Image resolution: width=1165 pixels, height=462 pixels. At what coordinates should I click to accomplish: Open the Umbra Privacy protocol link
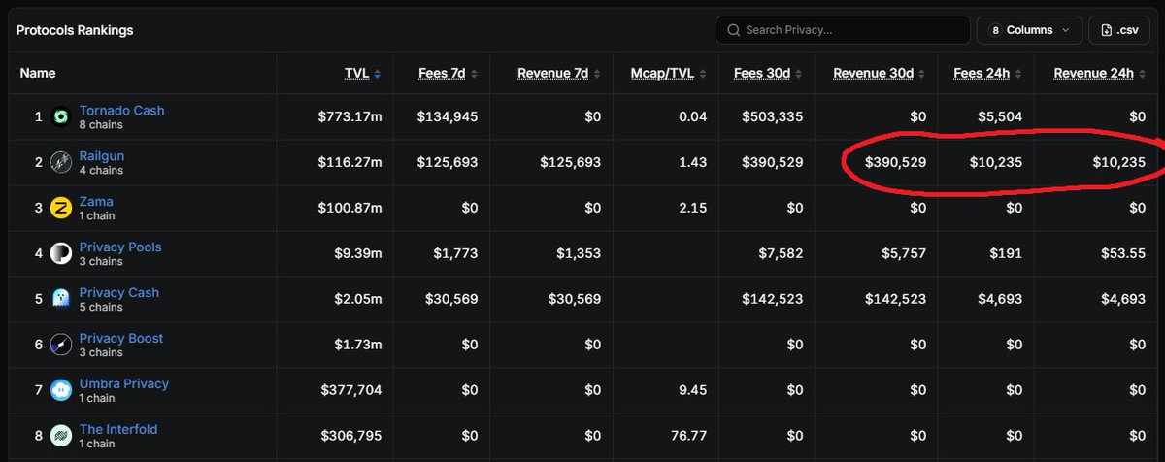[124, 383]
